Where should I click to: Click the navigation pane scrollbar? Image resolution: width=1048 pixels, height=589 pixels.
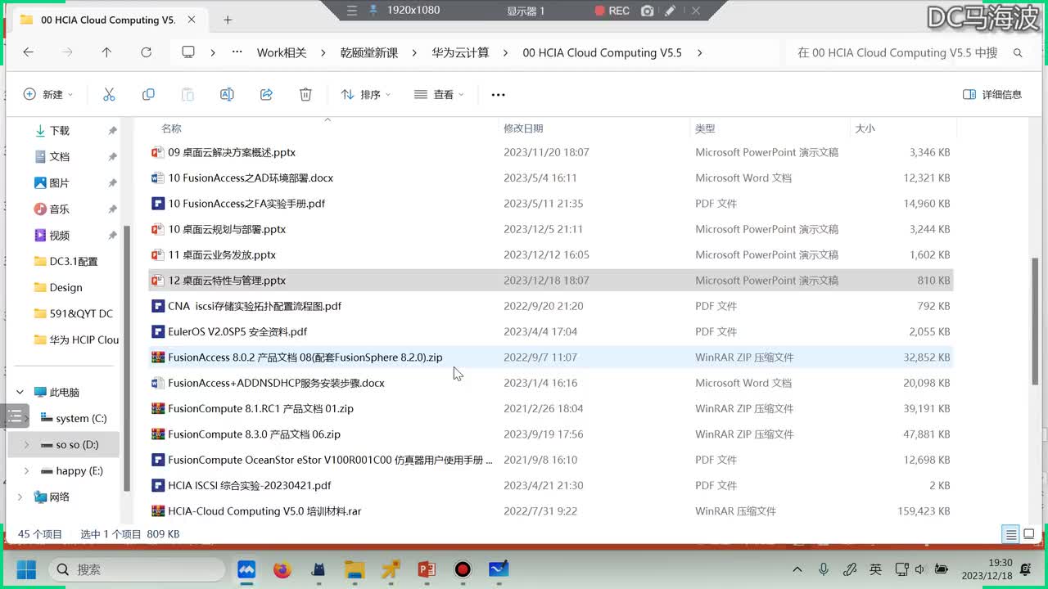tap(126, 358)
